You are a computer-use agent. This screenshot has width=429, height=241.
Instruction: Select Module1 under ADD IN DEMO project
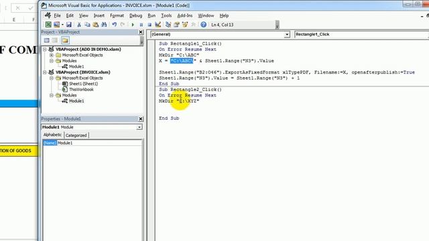pos(76,66)
